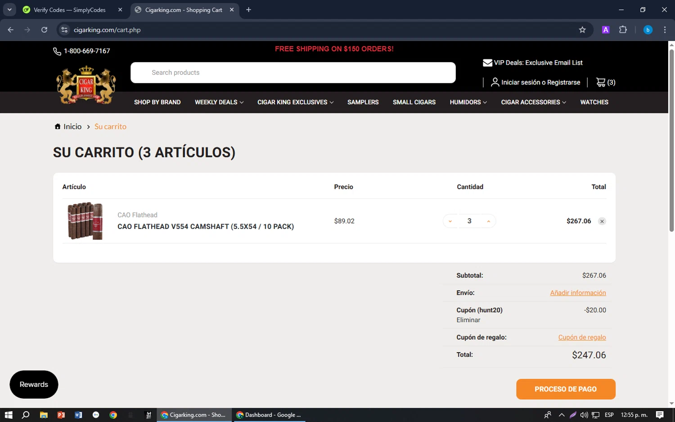675x422 pixels.
Task: Close the Verify Codes — SimplyCodes tab
Action: (x=120, y=9)
